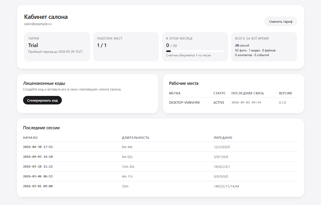Click the "В этом месяце" card label

[x=179, y=38]
